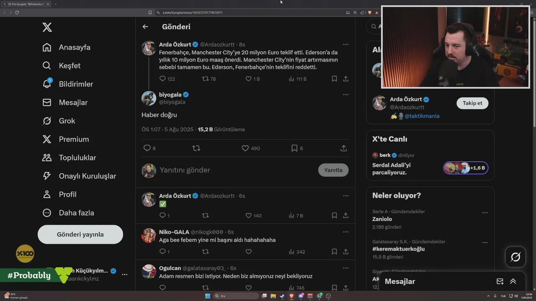Repost icon with 78 on Arda's post
This screenshot has width=536, height=301.
[x=205, y=79]
